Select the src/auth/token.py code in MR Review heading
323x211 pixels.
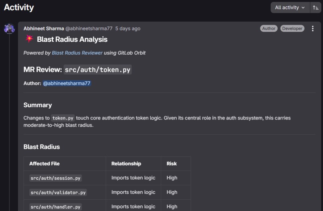click(98, 70)
